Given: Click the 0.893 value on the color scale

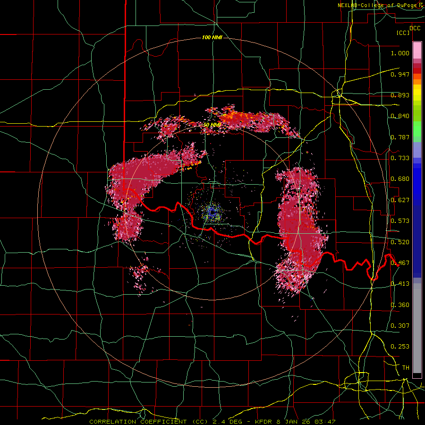Looking at the screenshot, I should click(400, 95).
